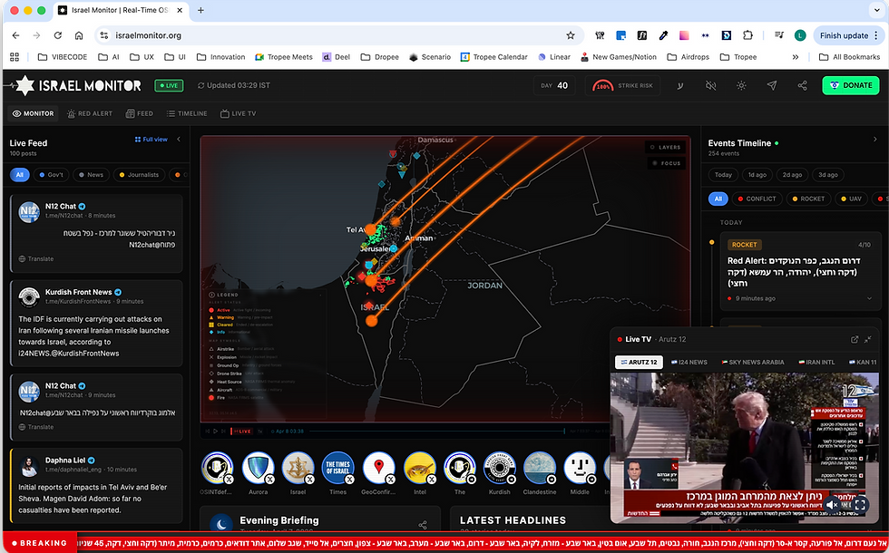Pop out the Live TV player
Image resolution: width=889 pixels, height=553 pixels.
coord(855,339)
